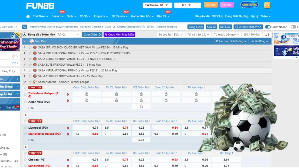Collapse the Soccer Marble Spinner Premier League row
This screenshot has width=299, height=168.
(x=25, y=82)
